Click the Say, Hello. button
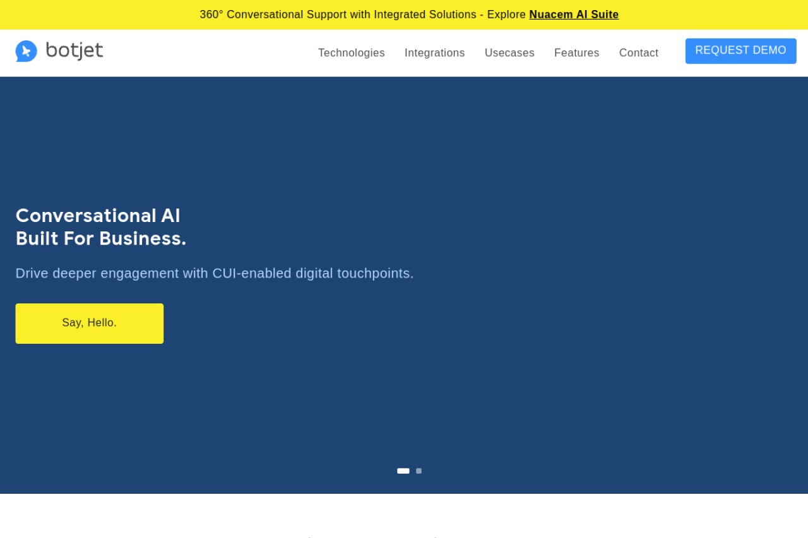The width and height of the screenshot is (808, 538). [90, 324]
